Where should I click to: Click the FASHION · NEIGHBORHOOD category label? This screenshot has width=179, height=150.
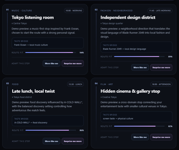(117, 10)
